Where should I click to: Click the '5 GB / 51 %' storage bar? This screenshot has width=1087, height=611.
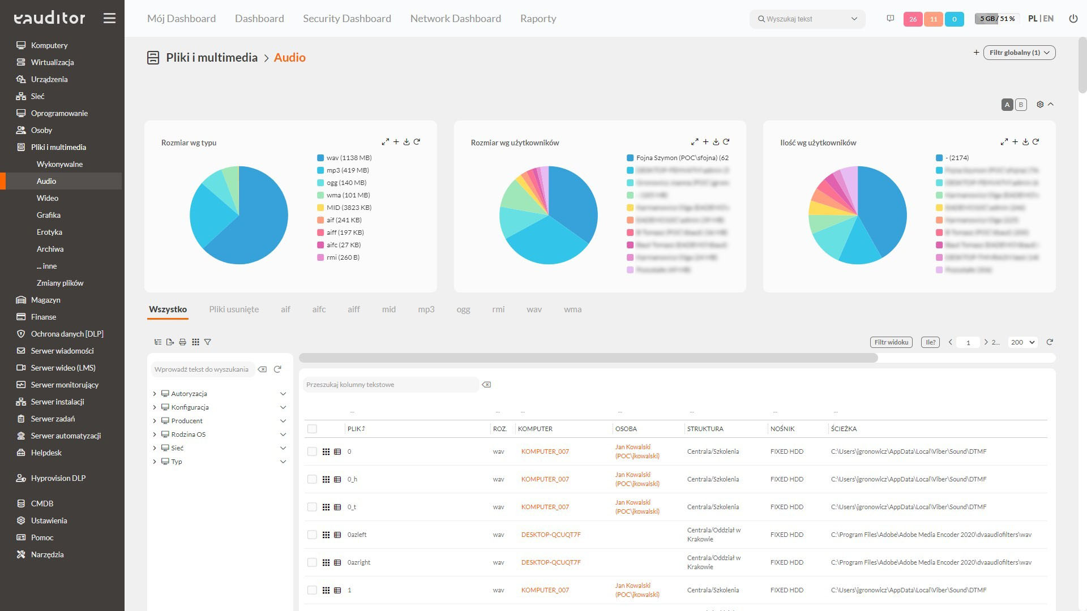(x=998, y=19)
